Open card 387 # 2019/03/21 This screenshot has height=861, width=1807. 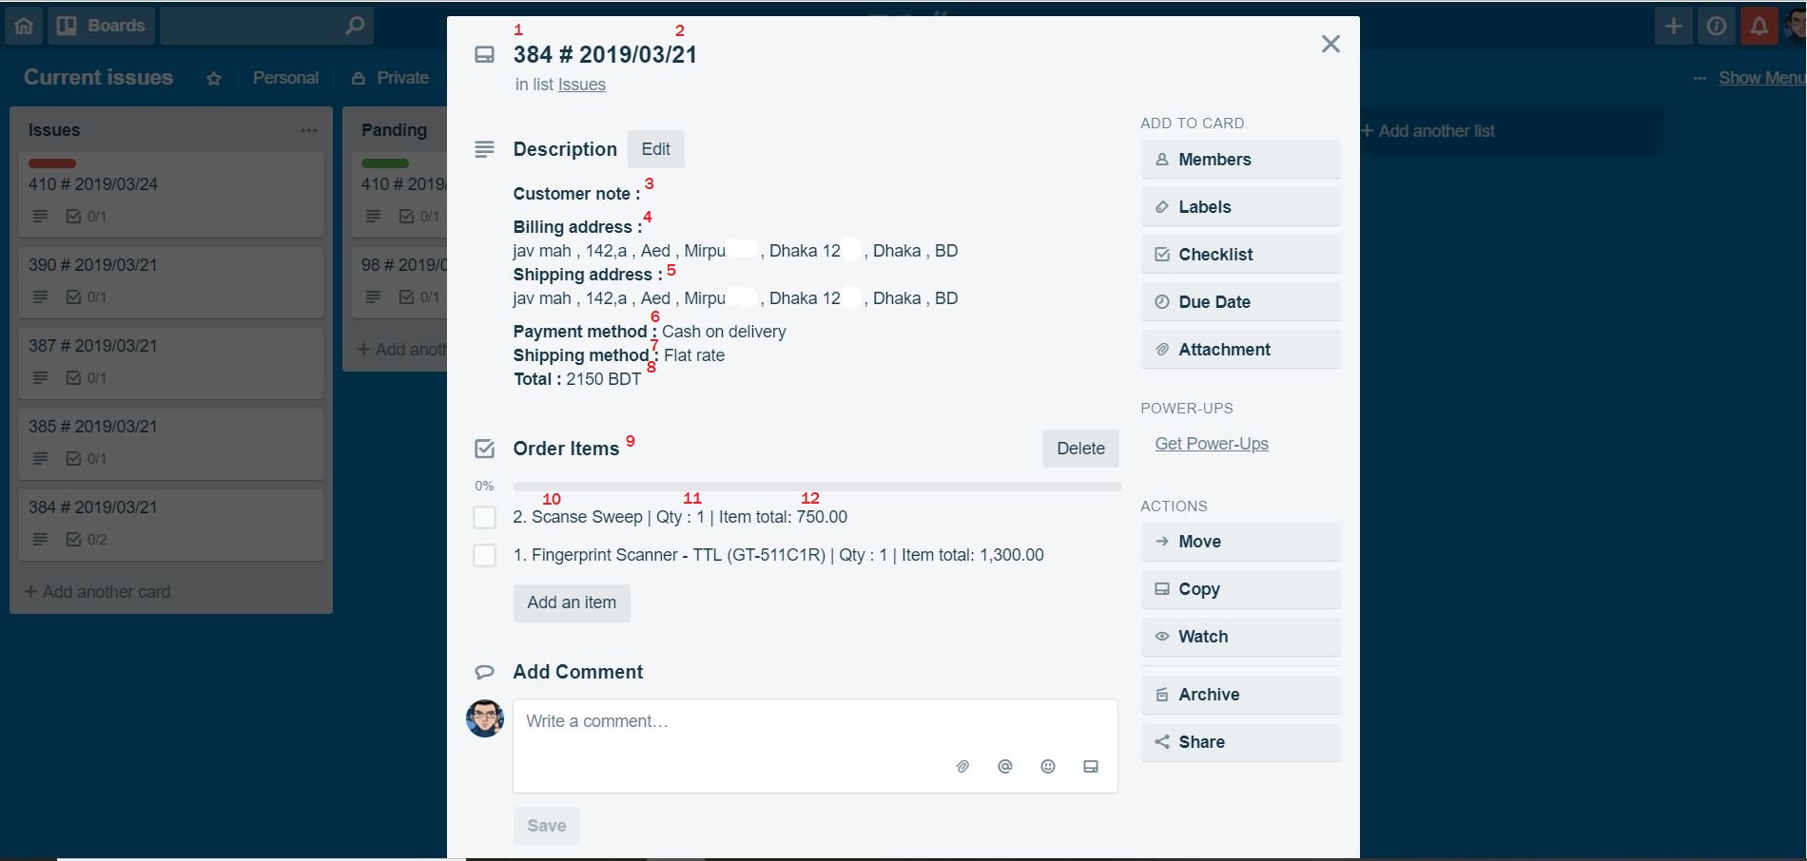click(x=171, y=363)
